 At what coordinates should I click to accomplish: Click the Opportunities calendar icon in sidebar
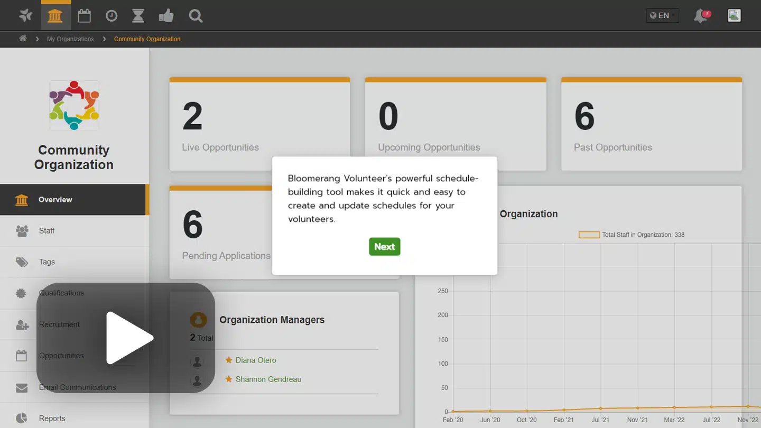point(21,356)
